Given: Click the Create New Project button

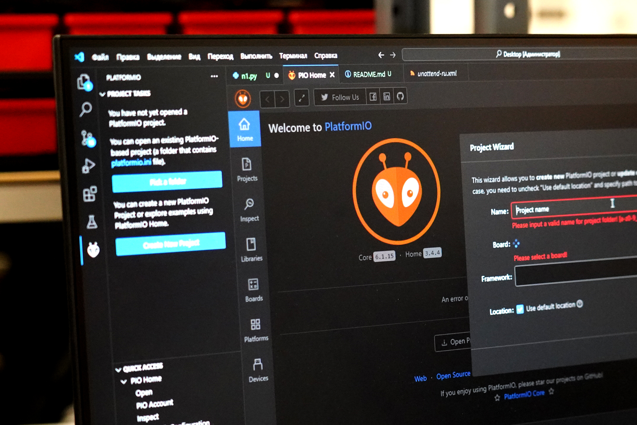Looking at the screenshot, I should [170, 244].
